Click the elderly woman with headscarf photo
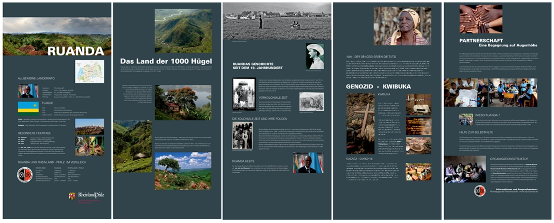Viewport: 554px width, 223px height. tap(400, 26)
